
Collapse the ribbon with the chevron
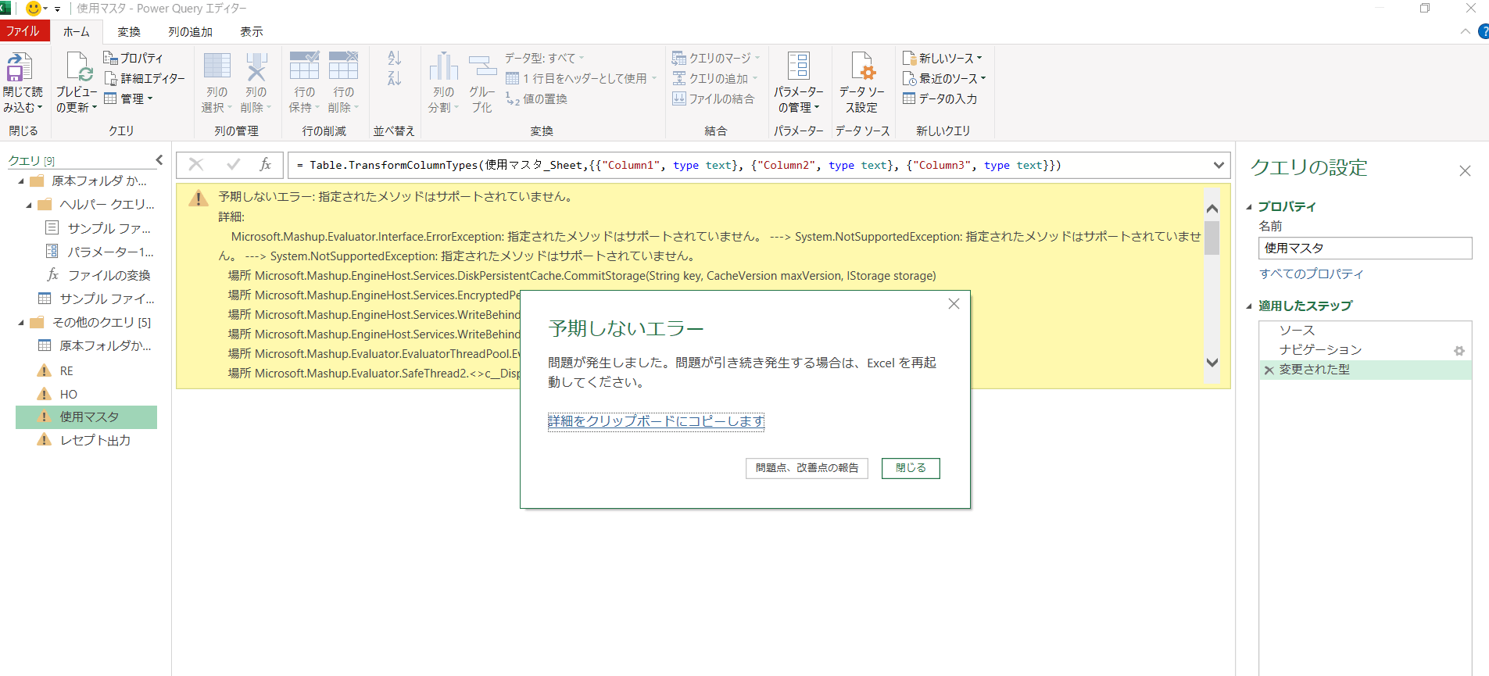click(x=1465, y=32)
